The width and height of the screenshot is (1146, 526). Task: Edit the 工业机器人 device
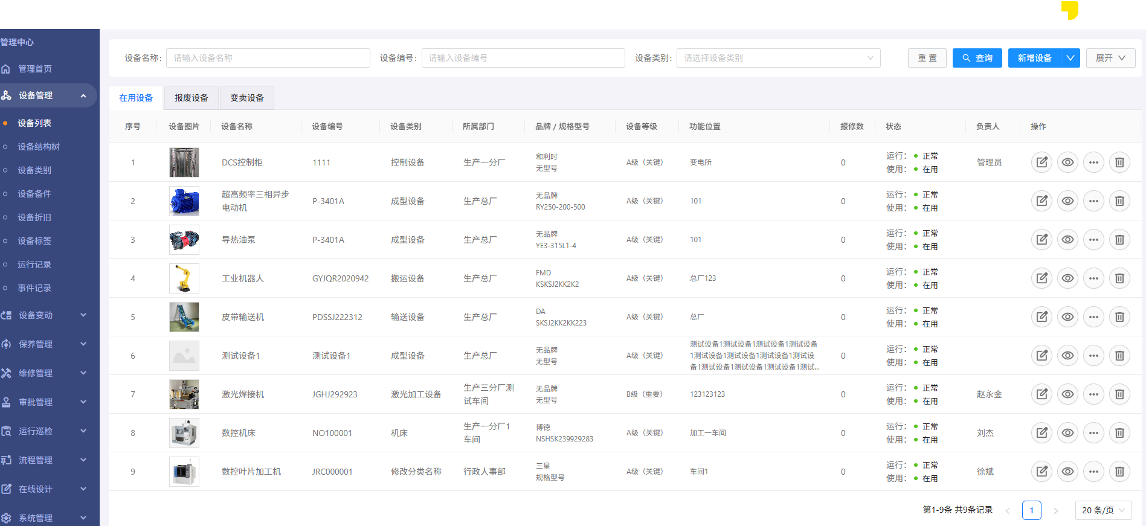click(1042, 278)
